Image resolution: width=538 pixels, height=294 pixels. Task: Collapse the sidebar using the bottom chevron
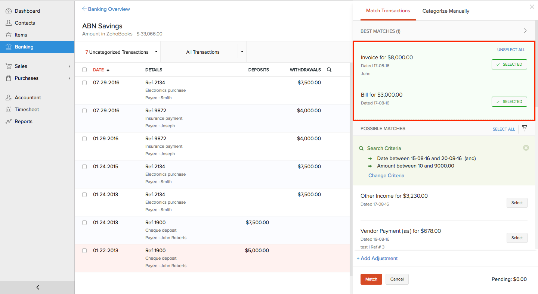click(37, 287)
